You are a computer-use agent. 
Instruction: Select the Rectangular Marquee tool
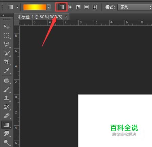click(x=6, y=35)
